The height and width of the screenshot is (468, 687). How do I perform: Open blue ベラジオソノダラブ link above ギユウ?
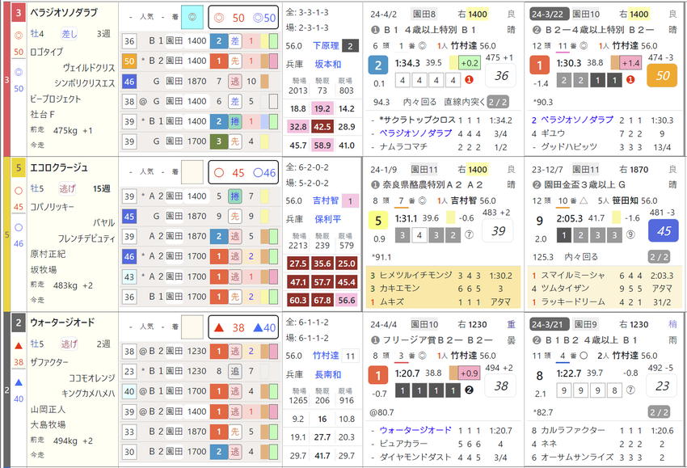(x=576, y=120)
